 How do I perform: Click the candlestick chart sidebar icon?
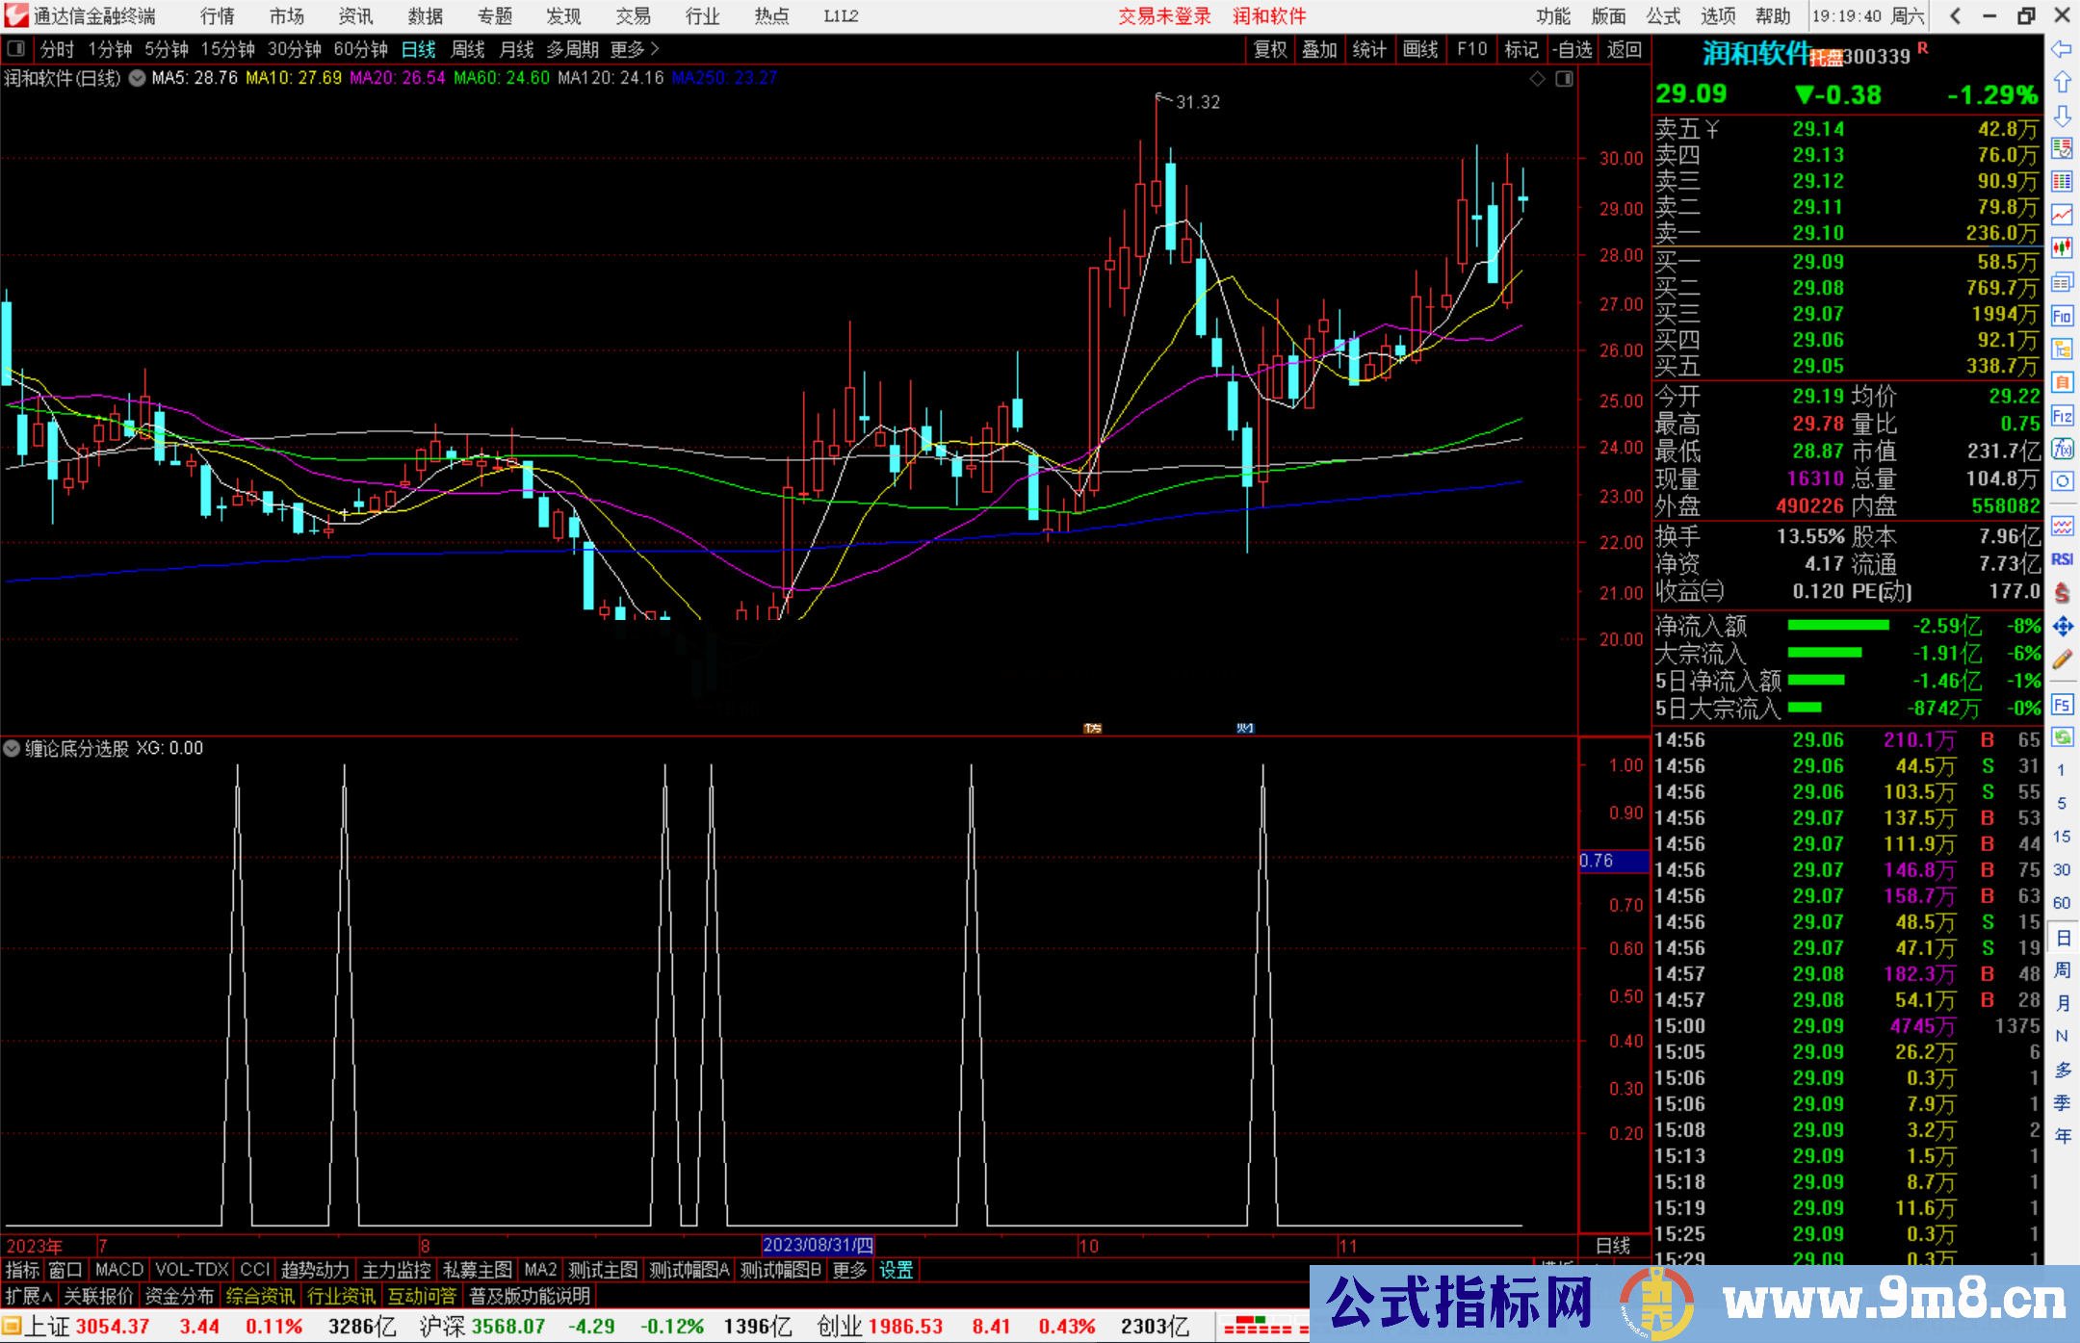coord(2062,248)
